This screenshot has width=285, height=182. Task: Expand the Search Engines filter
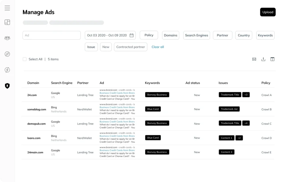(x=196, y=35)
